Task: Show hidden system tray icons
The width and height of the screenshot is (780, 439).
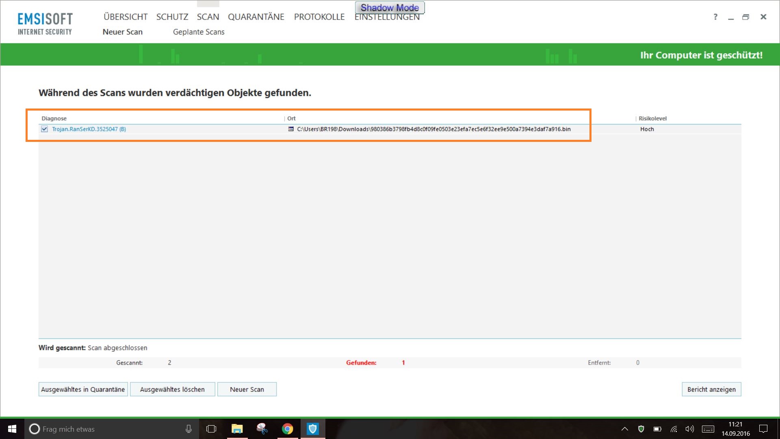Action: [625, 429]
